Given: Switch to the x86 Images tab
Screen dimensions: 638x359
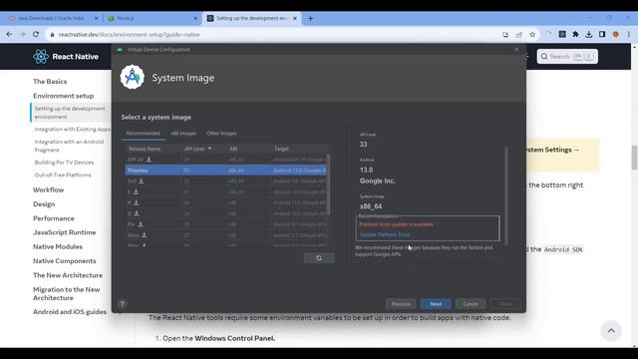Looking at the screenshot, I should [x=183, y=133].
